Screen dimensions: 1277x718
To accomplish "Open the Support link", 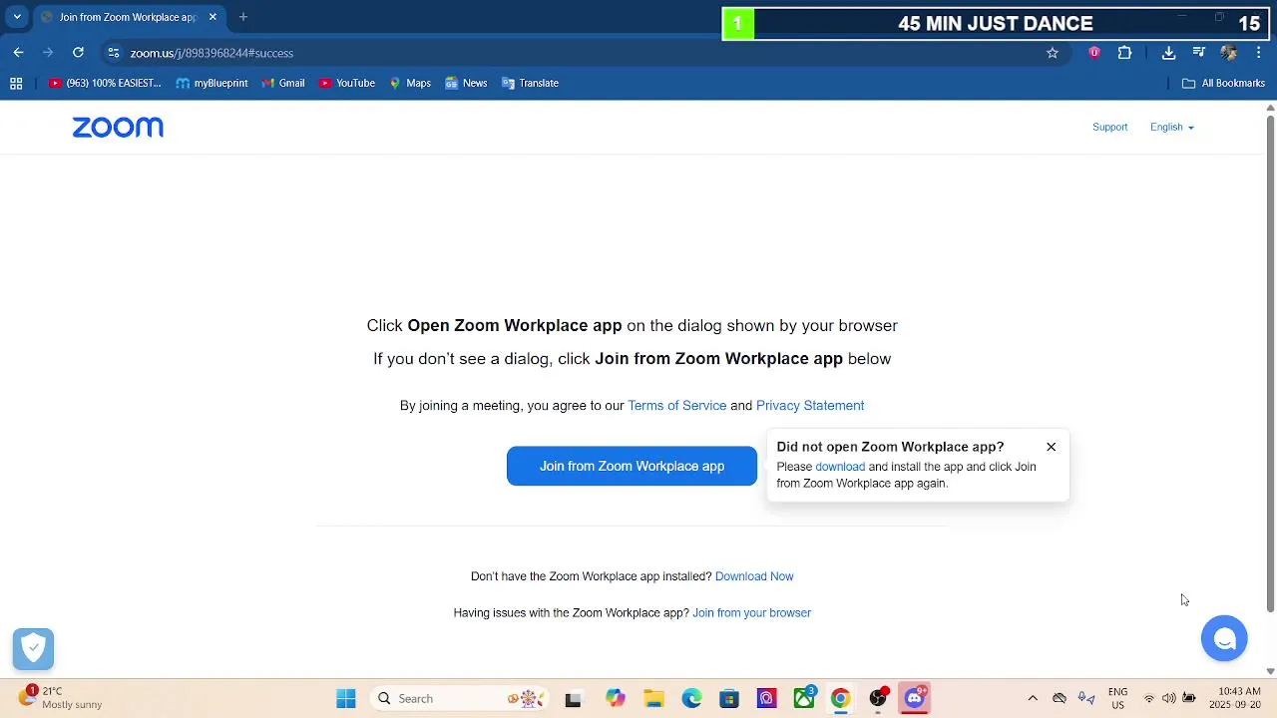I will pos(1109,127).
